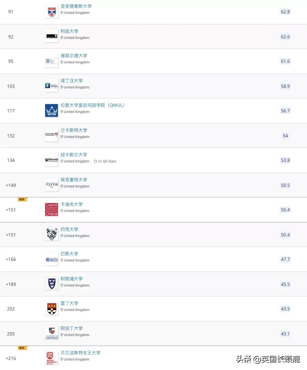Click the Exeter University logo
The height and width of the screenshot is (370, 307).
[x=51, y=185]
